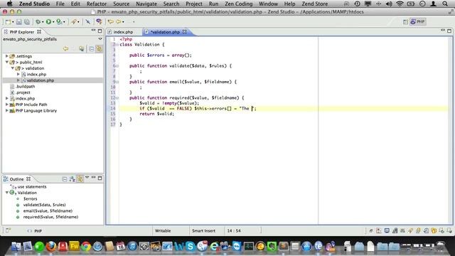Toggle Link with Editor in Outline panel
455x256 pixels.
[80, 179]
